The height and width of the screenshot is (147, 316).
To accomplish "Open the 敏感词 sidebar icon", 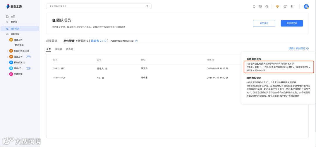I will 7,22.
